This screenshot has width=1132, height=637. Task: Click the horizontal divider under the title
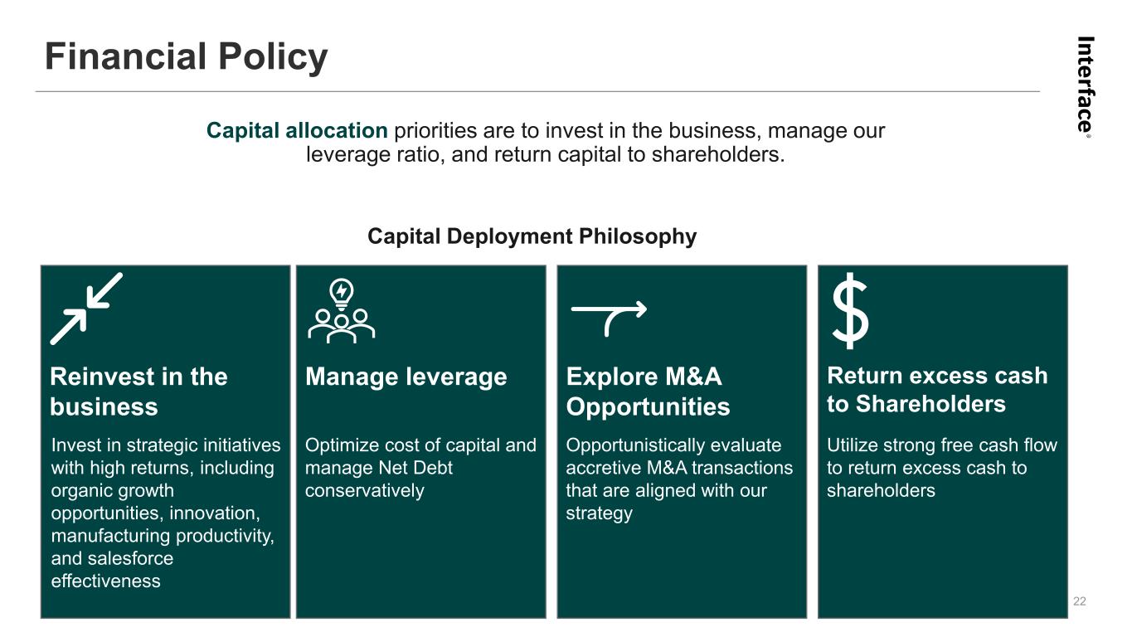pos(537,91)
